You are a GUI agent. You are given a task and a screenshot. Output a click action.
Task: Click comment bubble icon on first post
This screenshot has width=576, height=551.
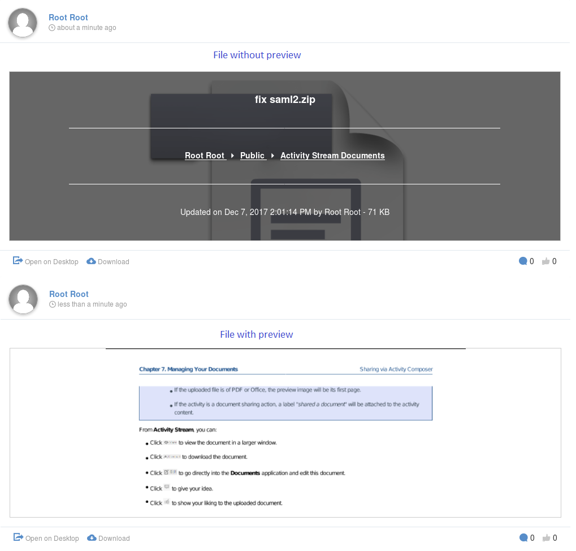click(x=523, y=261)
